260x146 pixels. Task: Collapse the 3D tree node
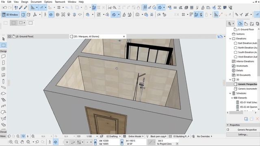[230, 79]
